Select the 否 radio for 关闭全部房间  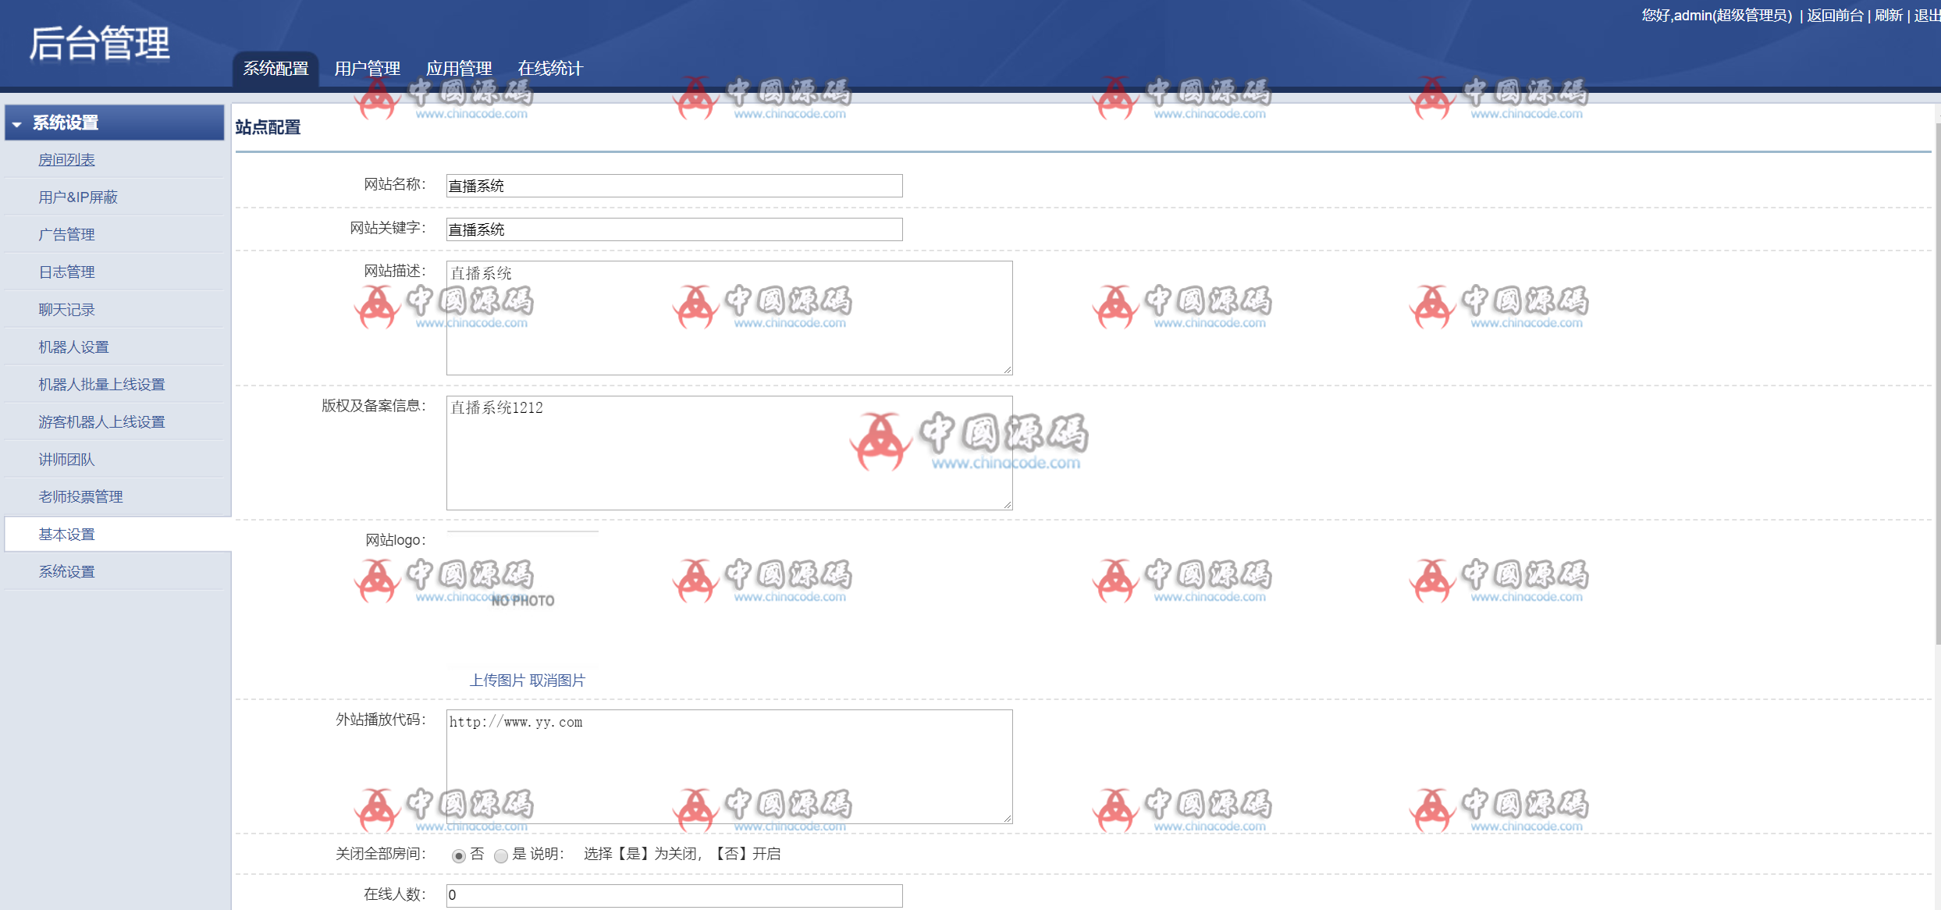[x=459, y=856]
